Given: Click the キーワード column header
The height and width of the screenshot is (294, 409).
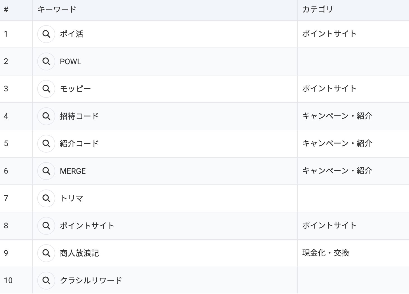Looking at the screenshot, I should 57,10.
